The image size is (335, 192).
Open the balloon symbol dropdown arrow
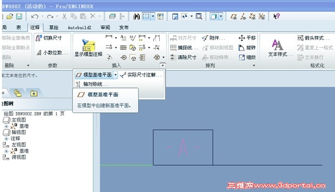tap(164, 57)
